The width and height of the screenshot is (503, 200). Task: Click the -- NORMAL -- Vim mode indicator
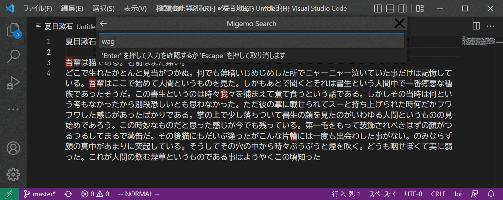(139, 194)
